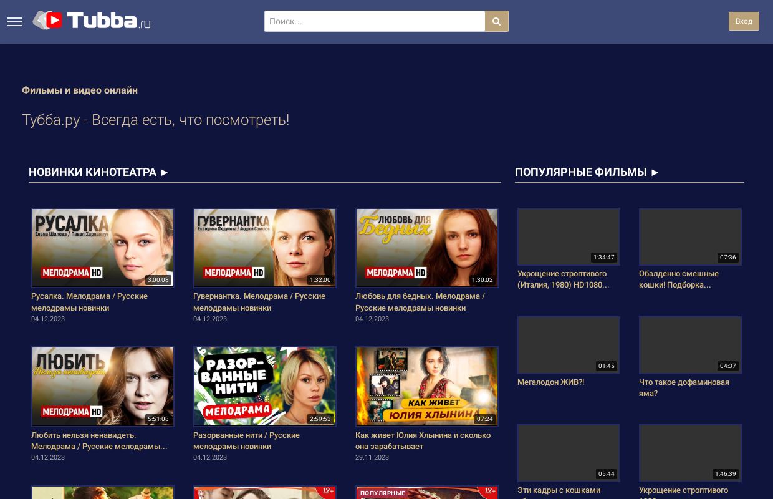Click the search magnifier button
Viewport: 773px width, 499px height.
click(497, 21)
